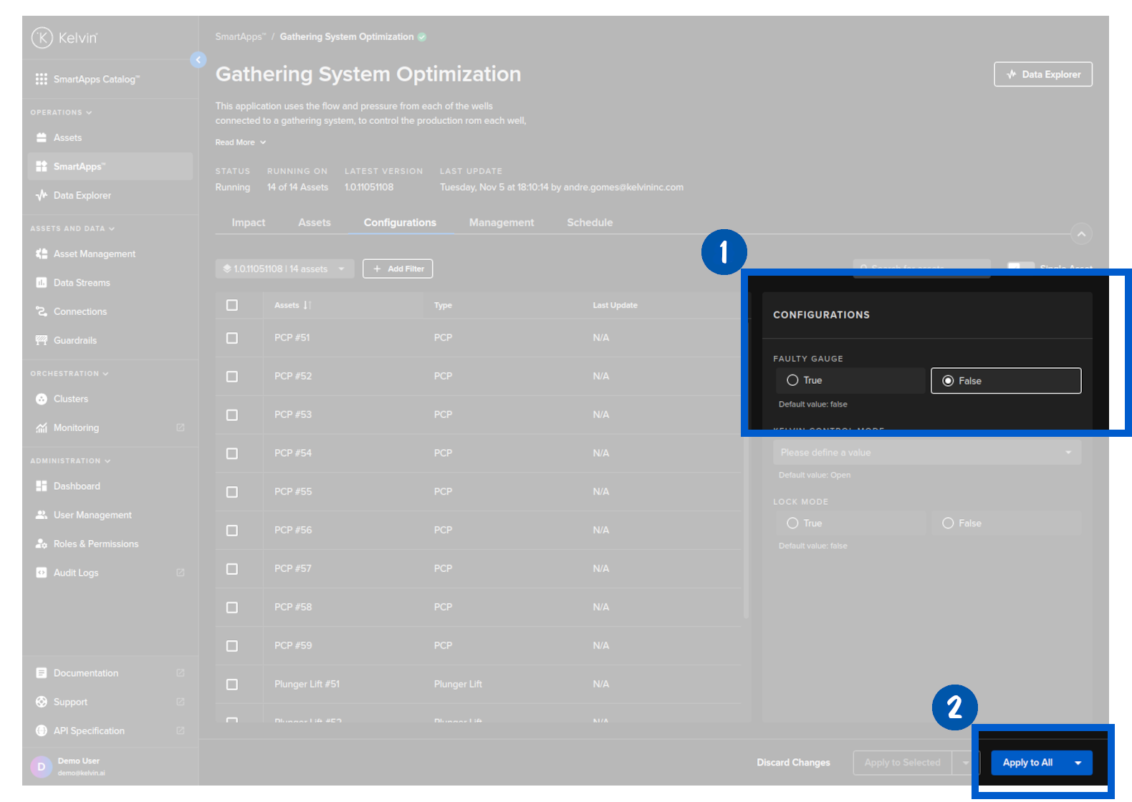Open Guardrails from the sidebar
The height and width of the screenshot is (802, 1132).
pyautogui.click(x=75, y=340)
